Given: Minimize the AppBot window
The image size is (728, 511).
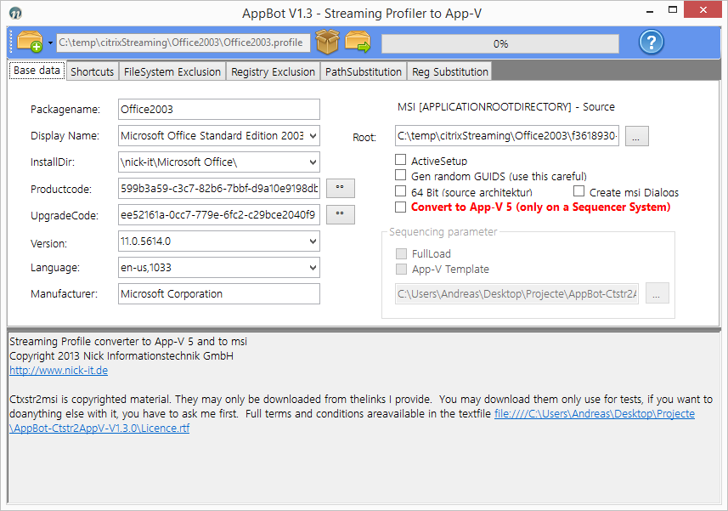Looking at the screenshot, I should 650,11.
